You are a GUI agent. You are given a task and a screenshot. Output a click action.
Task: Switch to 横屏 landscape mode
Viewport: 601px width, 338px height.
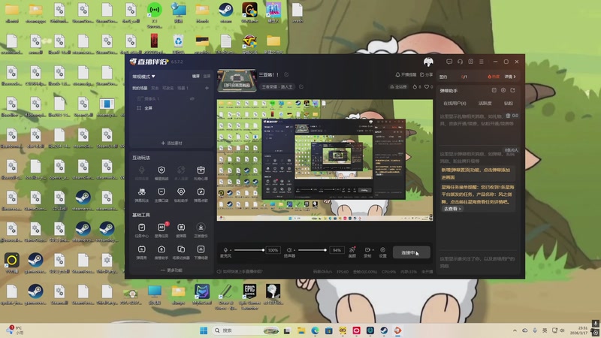coord(196,77)
